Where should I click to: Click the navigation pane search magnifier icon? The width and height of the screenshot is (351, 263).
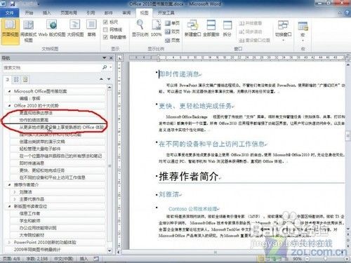coord(105,67)
